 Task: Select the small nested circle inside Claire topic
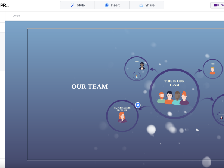(137, 76)
